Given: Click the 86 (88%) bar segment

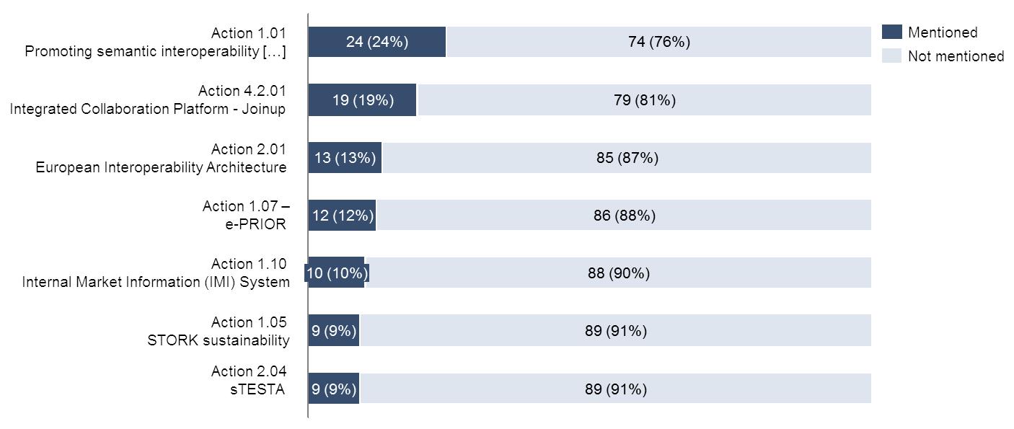Looking at the screenshot, I should click(x=624, y=216).
